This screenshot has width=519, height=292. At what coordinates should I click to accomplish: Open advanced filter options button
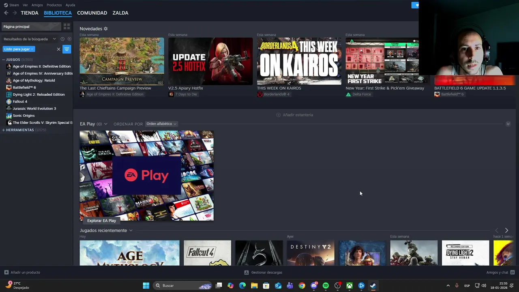pyautogui.click(x=67, y=49)
